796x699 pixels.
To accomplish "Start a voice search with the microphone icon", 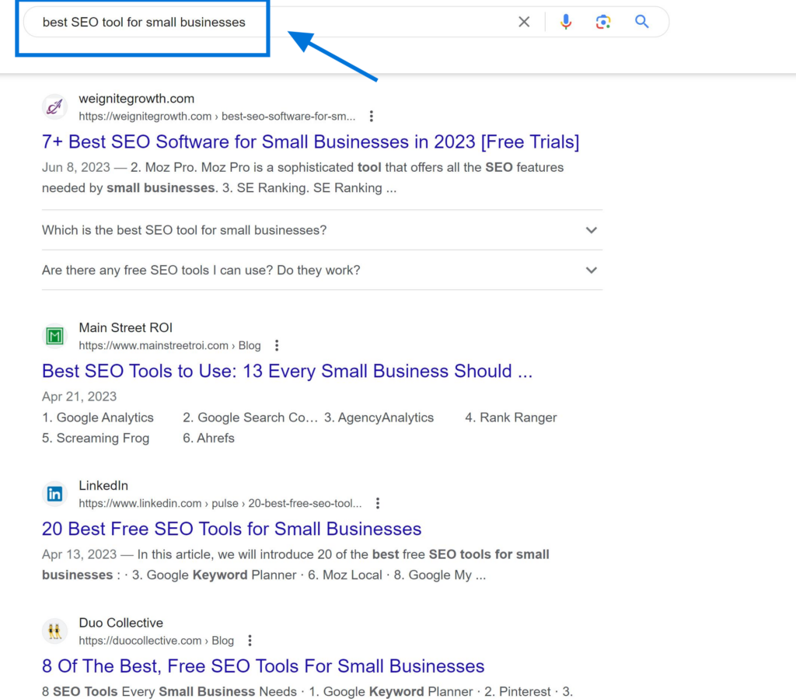I will 566,21.
